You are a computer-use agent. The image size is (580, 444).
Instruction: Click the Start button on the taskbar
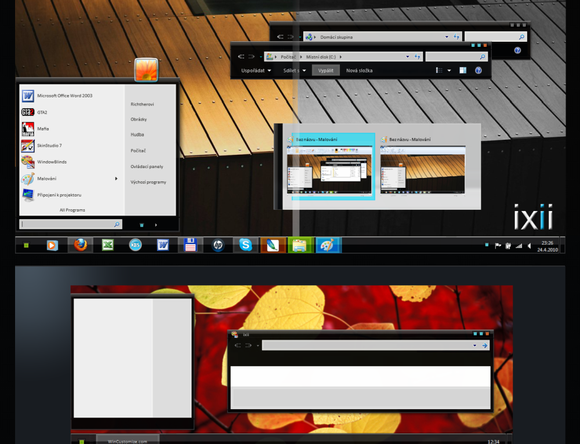coord(26,245)
